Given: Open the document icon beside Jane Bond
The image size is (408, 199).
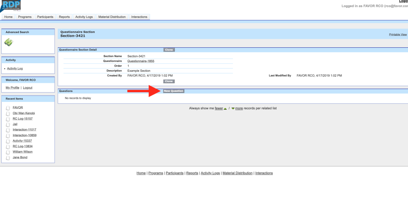Looking at the screenshot, I should (x=8, y=158).
